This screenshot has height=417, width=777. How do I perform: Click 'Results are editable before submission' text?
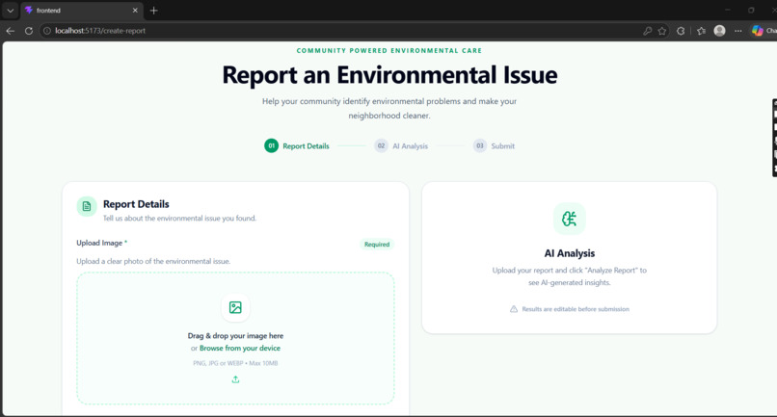(576, 309)
